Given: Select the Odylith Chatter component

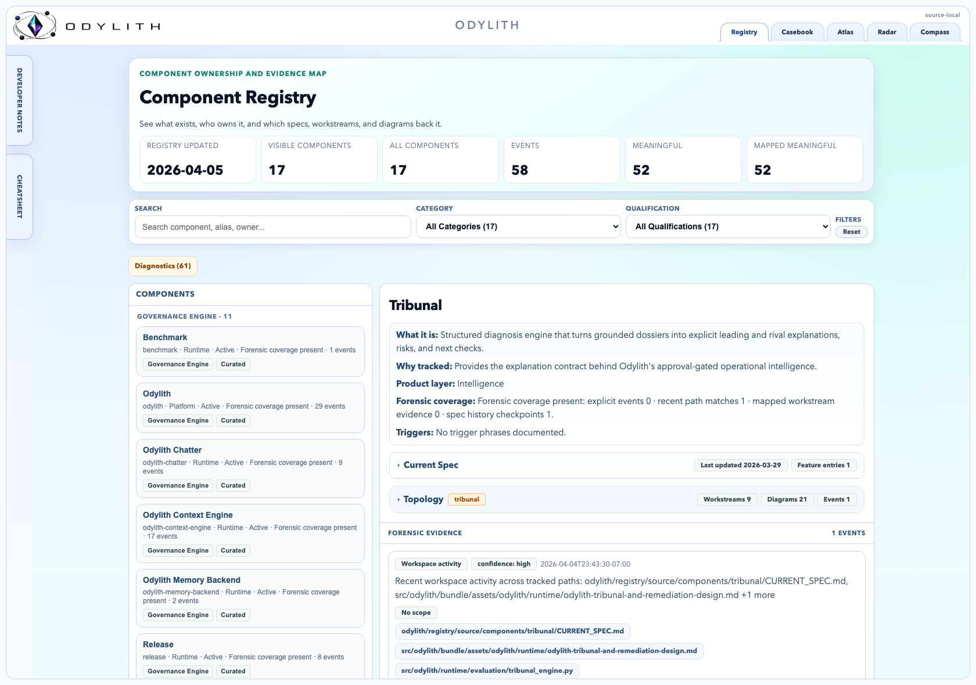Looking at the screenshot, I should [x=250, y=468].
